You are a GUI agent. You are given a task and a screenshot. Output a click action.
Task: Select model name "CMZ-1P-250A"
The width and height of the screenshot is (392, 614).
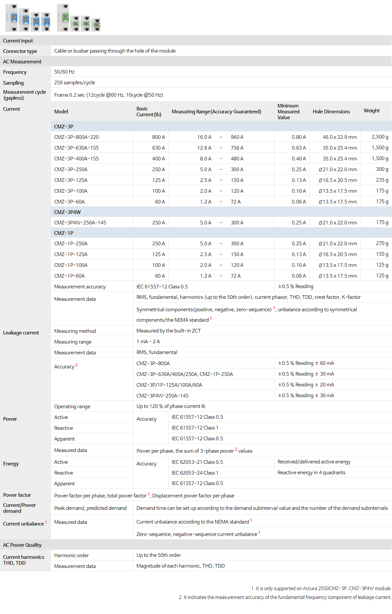71,244
